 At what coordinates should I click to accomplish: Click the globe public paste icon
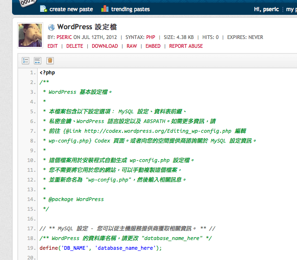click(x=51, y=27)
